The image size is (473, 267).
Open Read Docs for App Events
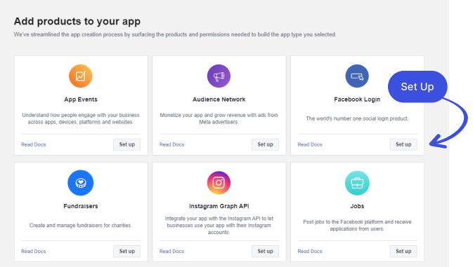(34, 144)
